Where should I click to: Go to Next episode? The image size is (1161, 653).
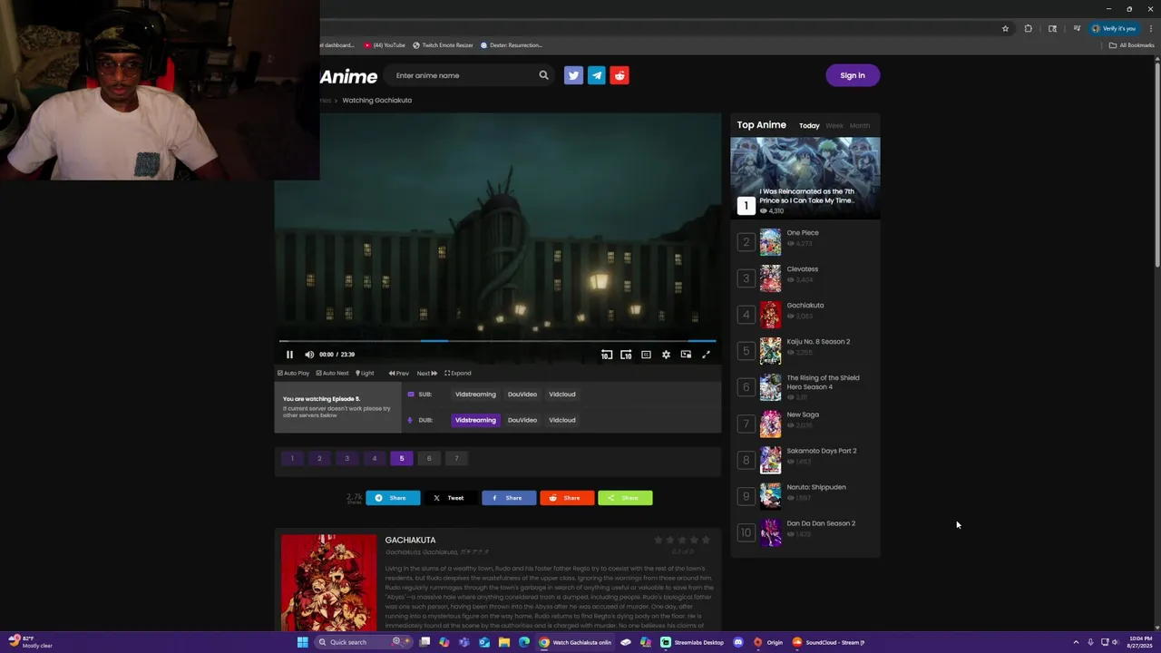(426, 373)
